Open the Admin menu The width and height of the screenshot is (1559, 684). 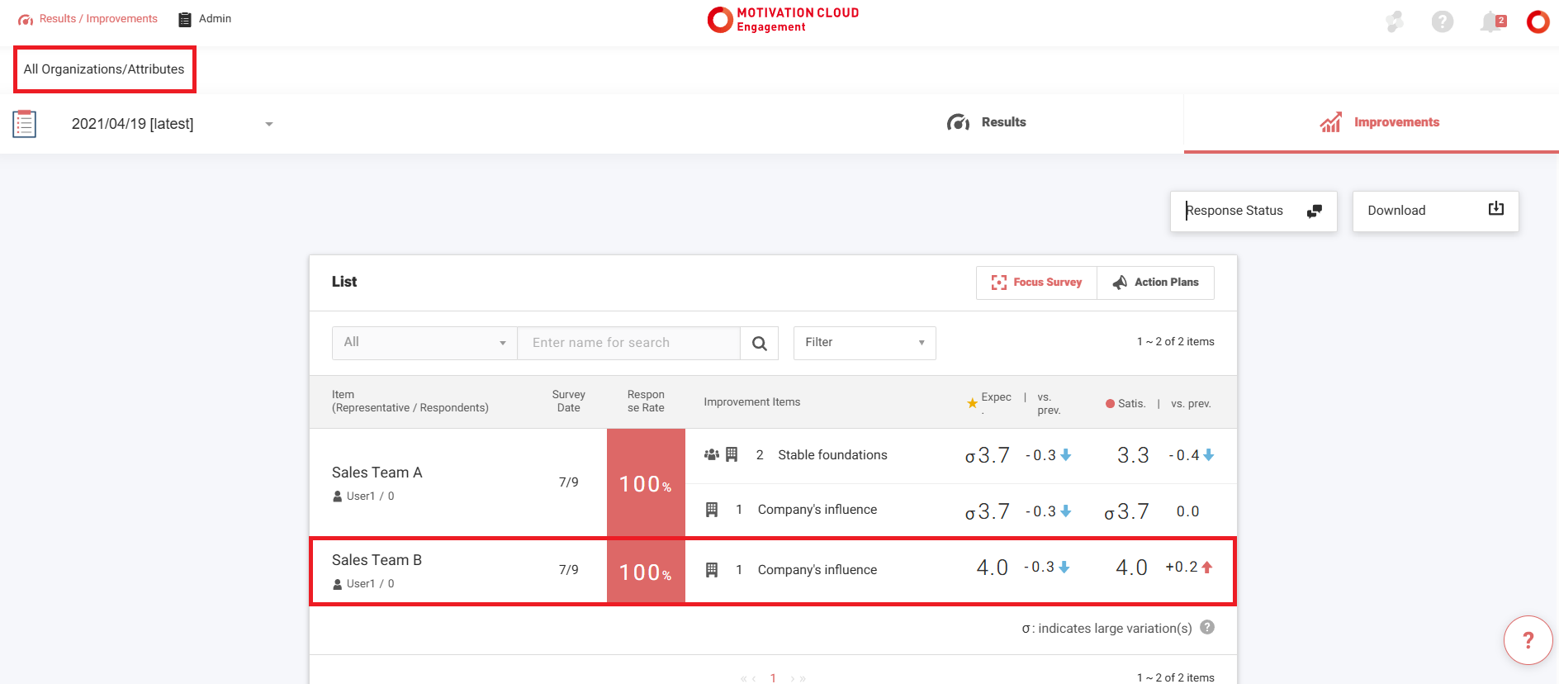(x=206, y=19)
